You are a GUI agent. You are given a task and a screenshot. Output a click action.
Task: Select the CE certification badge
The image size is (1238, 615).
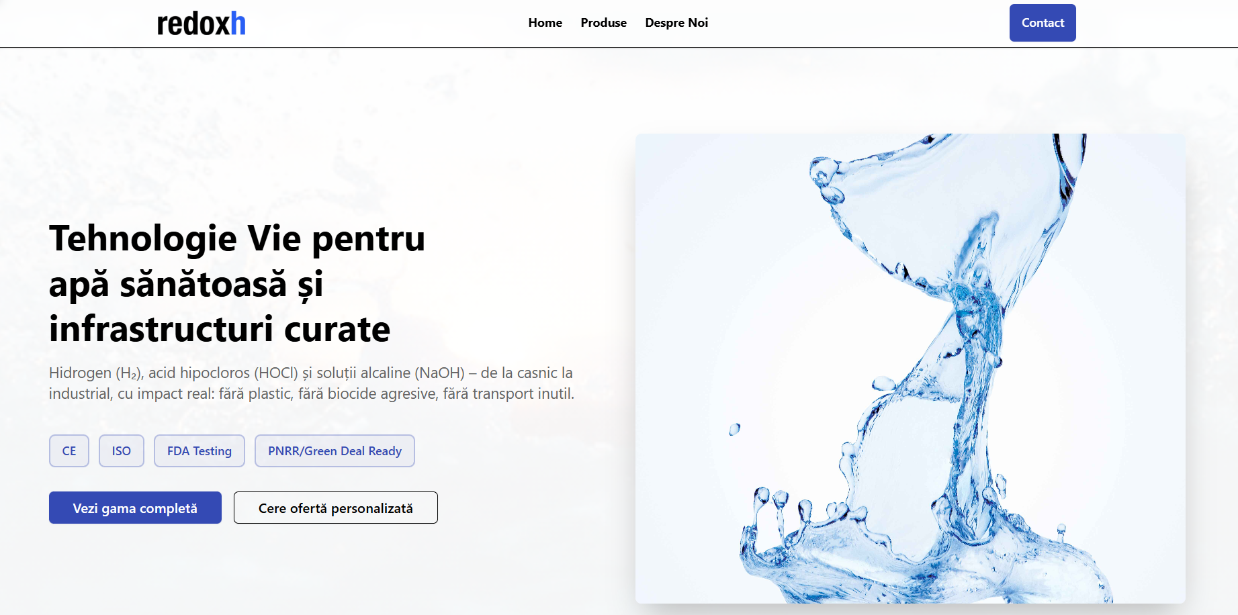click(69, 451)
